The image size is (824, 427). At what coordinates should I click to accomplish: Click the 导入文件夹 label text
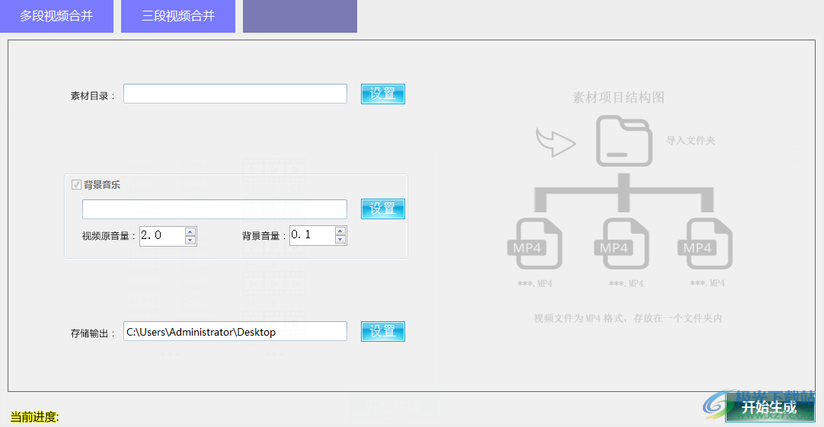[x=691, y=141]
